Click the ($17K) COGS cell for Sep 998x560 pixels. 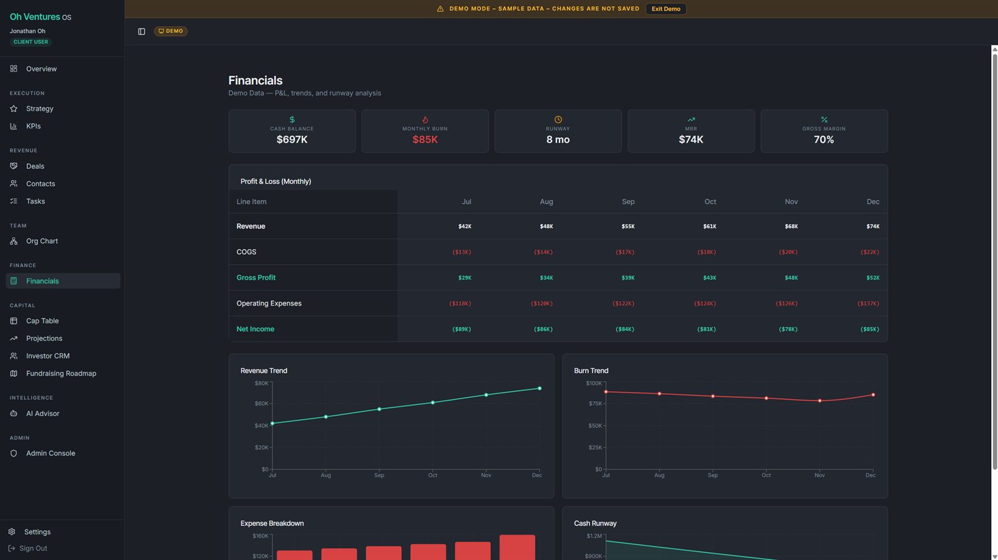(x=625, y=252)
